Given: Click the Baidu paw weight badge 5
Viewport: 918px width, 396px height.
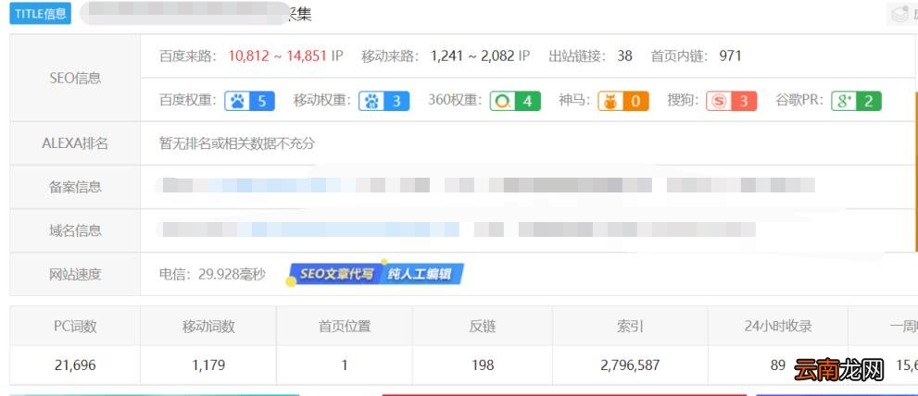Looking at the screenshot, I should (249, 101).
